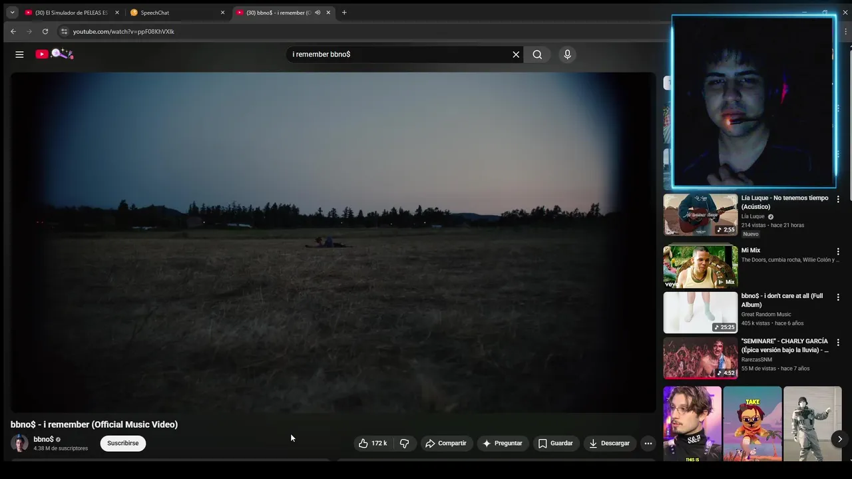852x479 pixels.
Task: Open bbno$ channel name link
Action: [x=43, y=439]
